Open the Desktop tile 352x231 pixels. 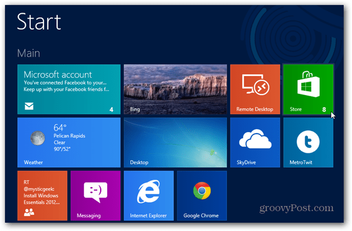coord(175,142)
